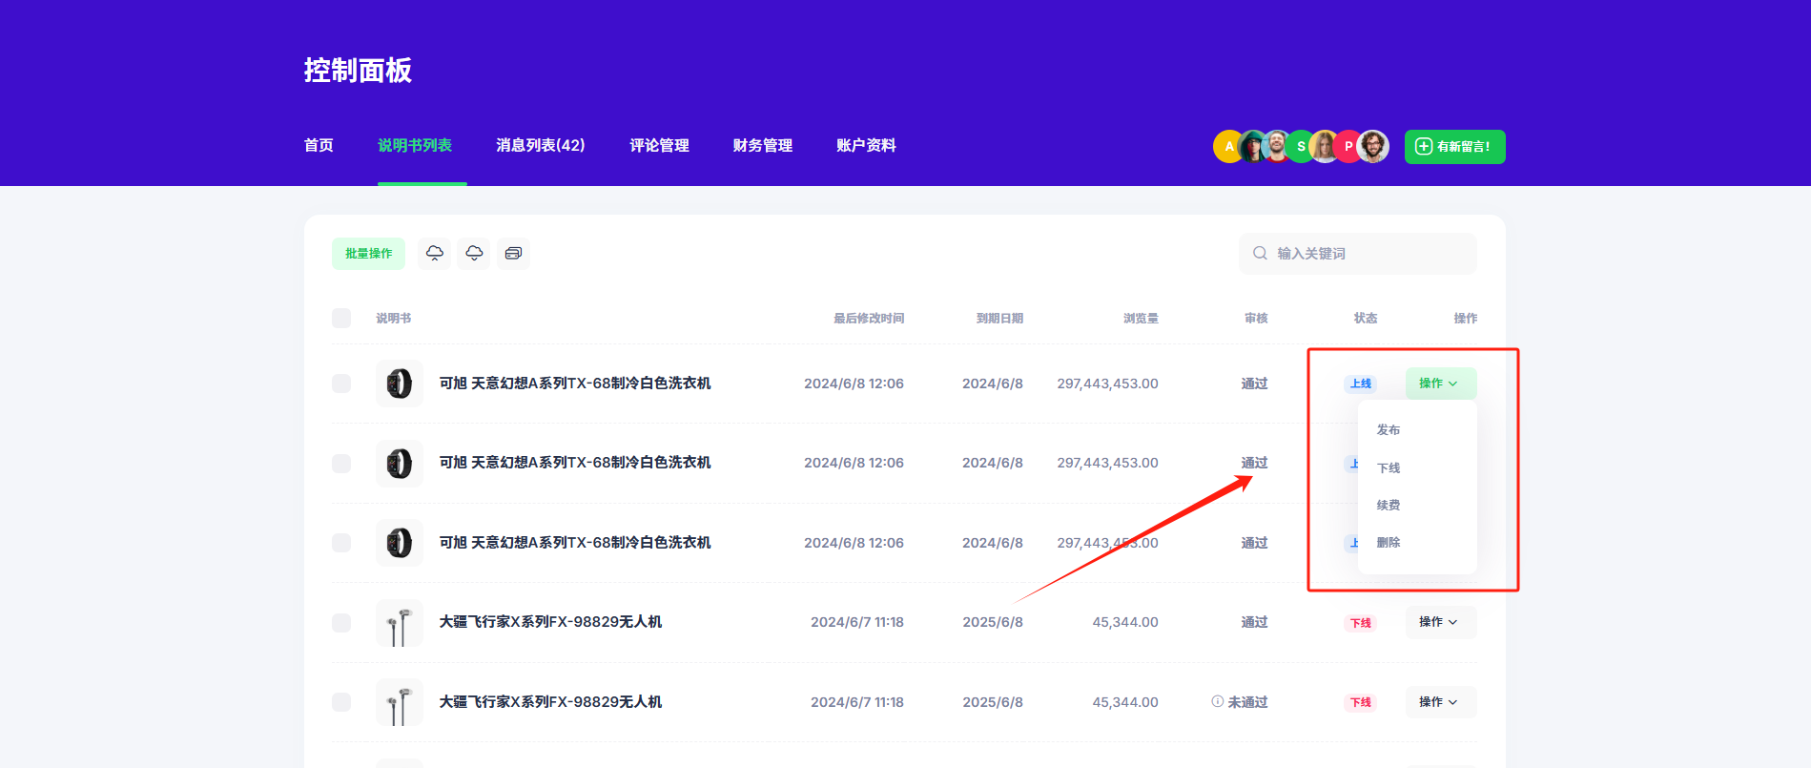
Task: Click the curly-haired man avatar with glasses
Action: pyautogui.click(x=1373, y=146)
